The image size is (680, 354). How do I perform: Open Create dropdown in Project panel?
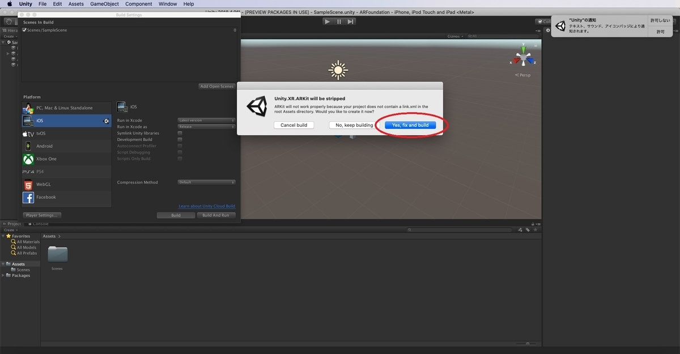[10, 230]
